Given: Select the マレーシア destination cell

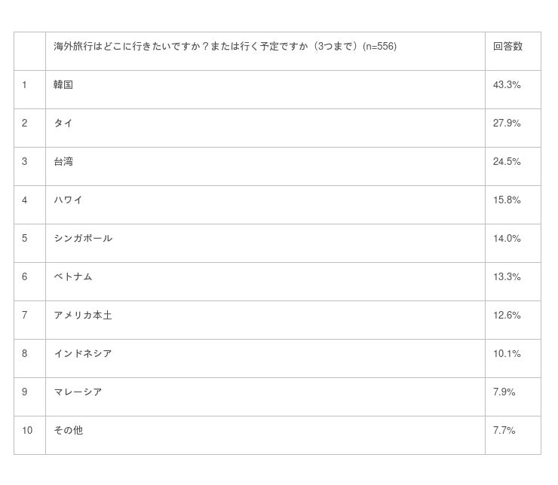Looking at the screenshot, I should click(78, 392).
